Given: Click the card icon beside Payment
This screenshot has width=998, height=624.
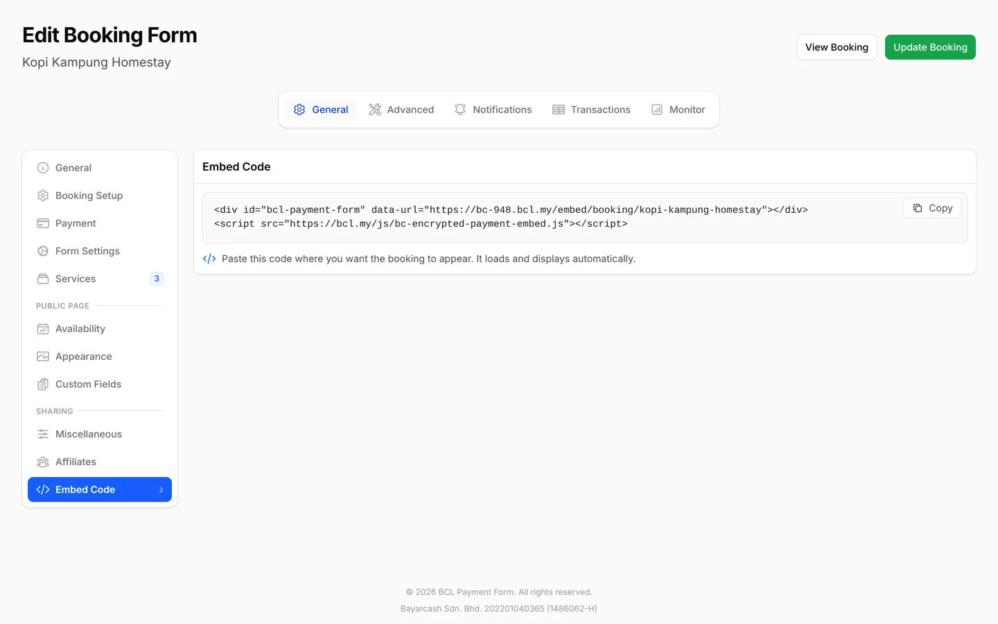Looking at the screenshot, I should pyautogui.click(x=43, y=223).
